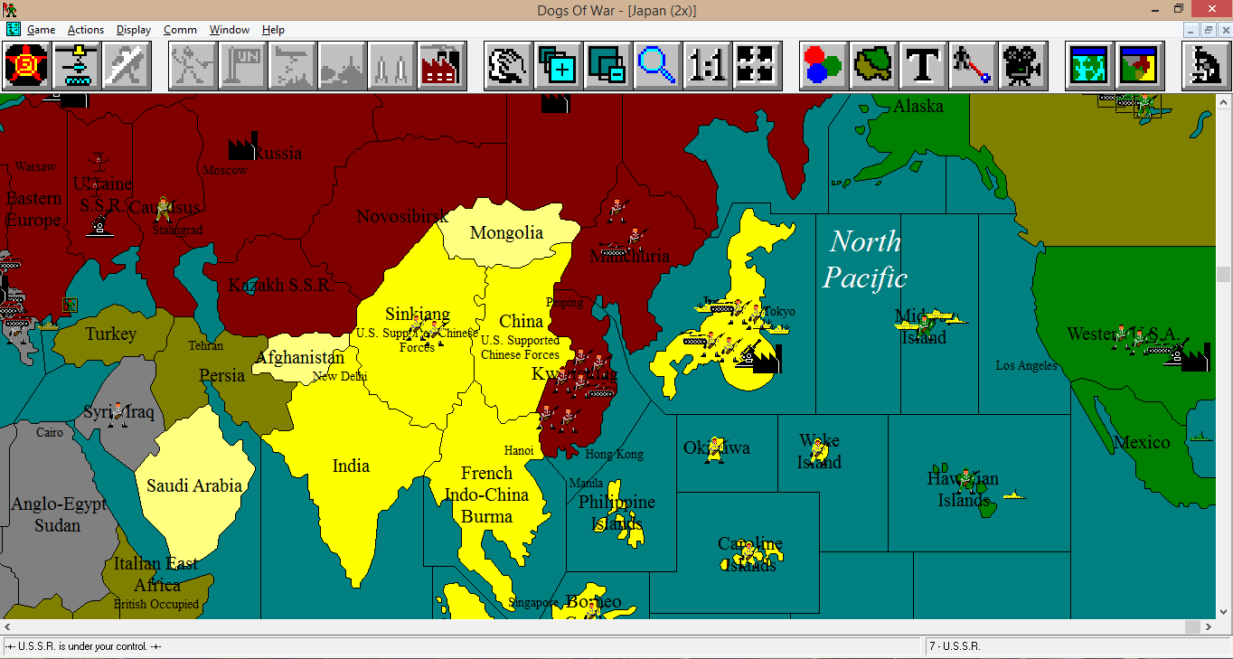Image resolution: width=1233 pixels, height=659 pixels.
Task: Click the Alaska territory label
Action: (918, 107)
